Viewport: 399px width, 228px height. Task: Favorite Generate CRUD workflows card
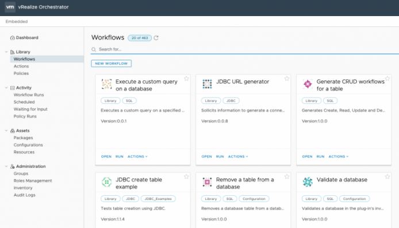point(388,79)
